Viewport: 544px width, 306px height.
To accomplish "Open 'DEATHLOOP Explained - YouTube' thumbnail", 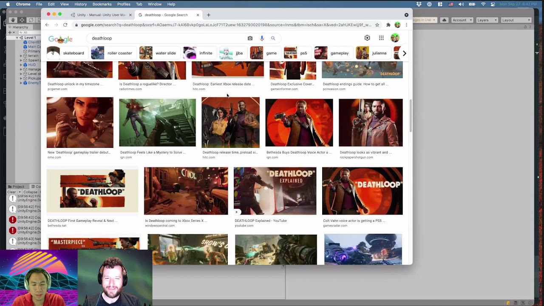I will [x=275, y=191].
